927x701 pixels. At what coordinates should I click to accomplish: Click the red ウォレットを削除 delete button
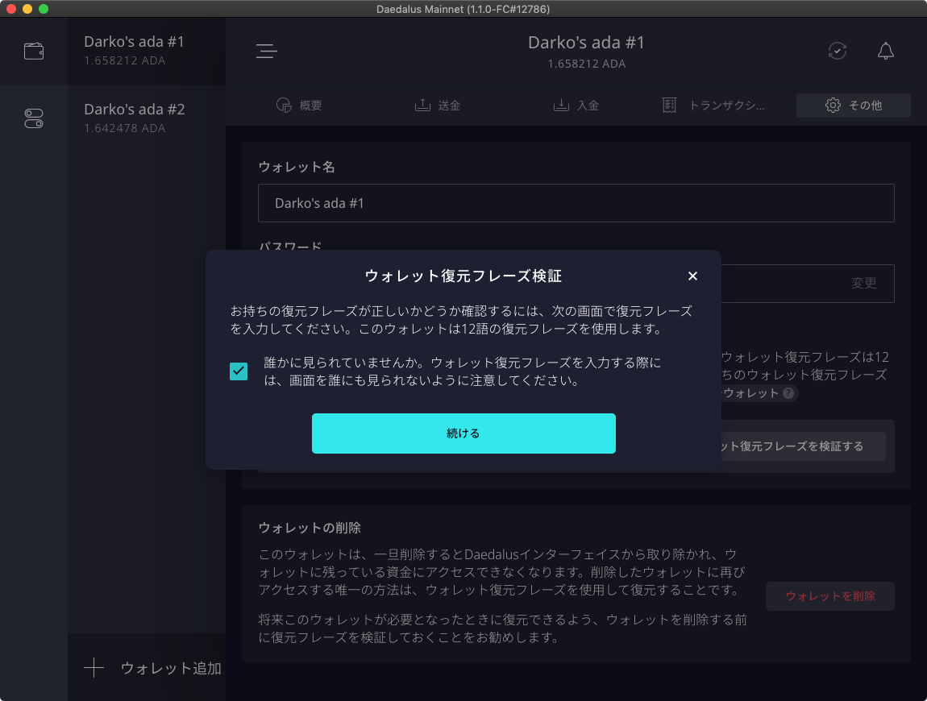pyautogui.click(x=829, y=595)
